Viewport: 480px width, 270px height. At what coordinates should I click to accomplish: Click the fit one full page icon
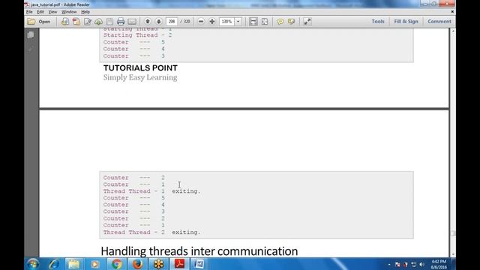coord(265,22)
